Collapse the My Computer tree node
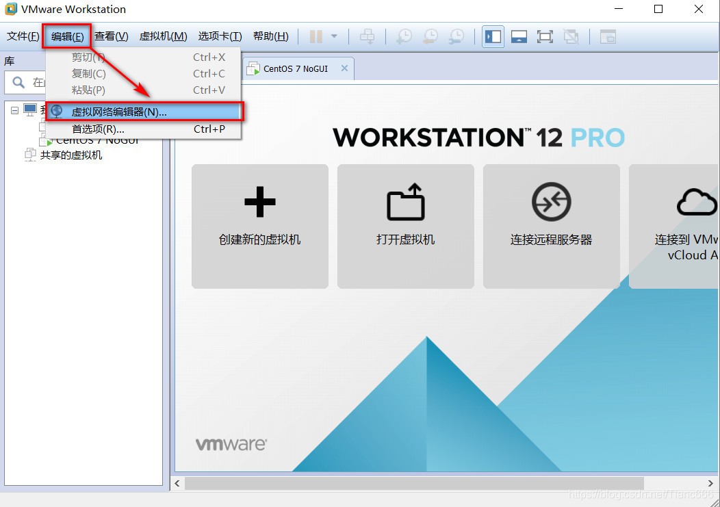 (x=14, y=110)
